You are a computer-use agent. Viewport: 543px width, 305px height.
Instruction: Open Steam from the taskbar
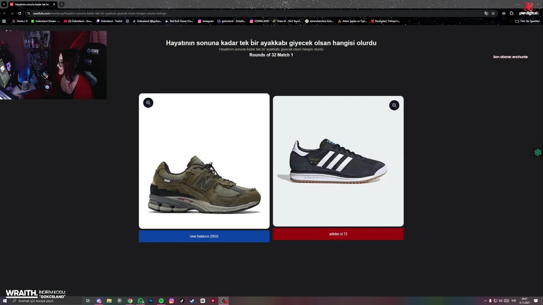click(x=192, y=301)
